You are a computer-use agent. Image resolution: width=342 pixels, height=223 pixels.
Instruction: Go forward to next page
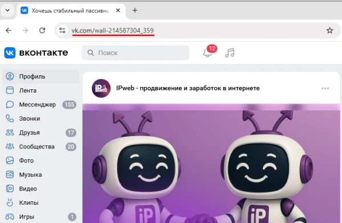[x=25, y=31]
